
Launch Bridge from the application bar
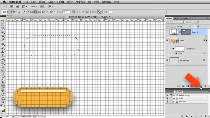click(x=12, y=6)
